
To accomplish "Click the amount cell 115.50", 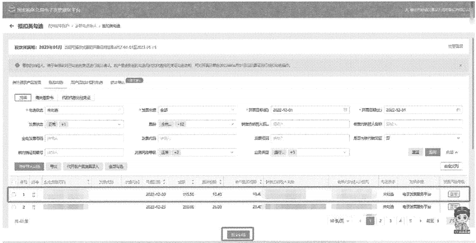I will coord(189,194).
